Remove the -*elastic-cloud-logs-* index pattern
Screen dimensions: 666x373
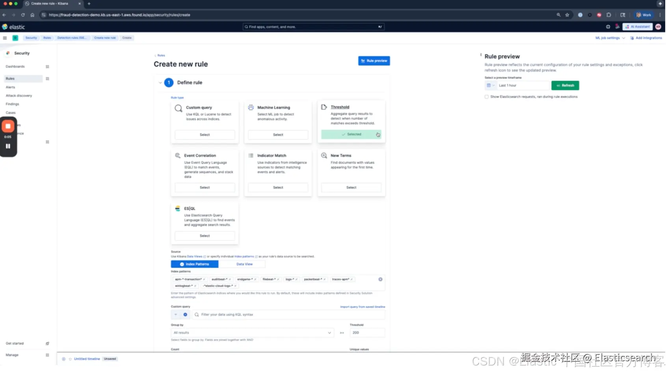(236, 286)
